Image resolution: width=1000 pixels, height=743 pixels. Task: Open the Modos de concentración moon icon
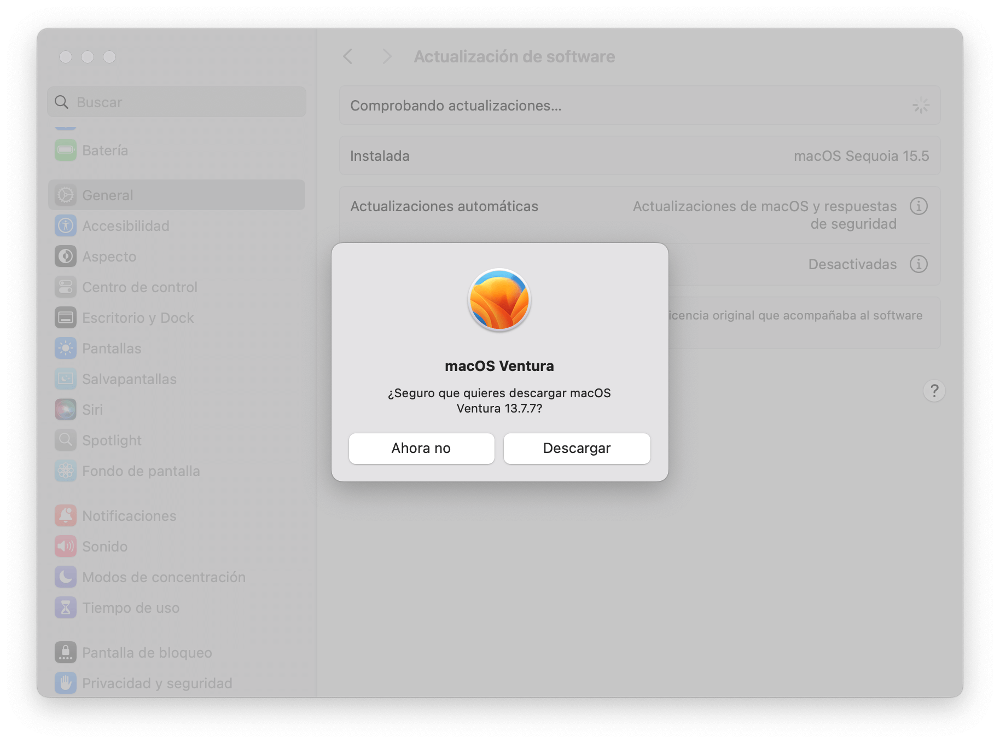coord(66,577)
